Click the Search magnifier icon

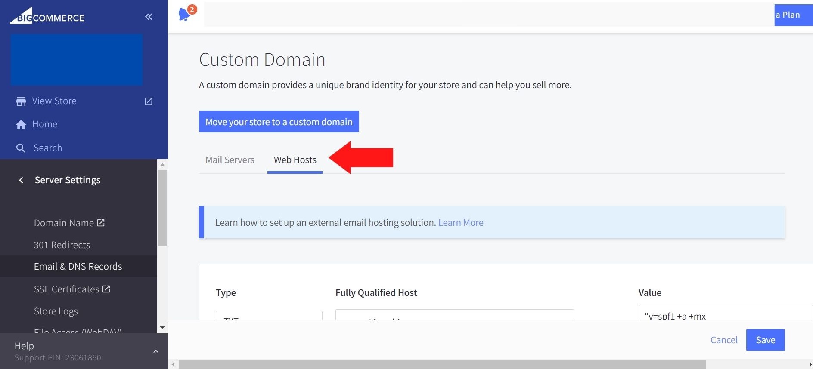21,148
